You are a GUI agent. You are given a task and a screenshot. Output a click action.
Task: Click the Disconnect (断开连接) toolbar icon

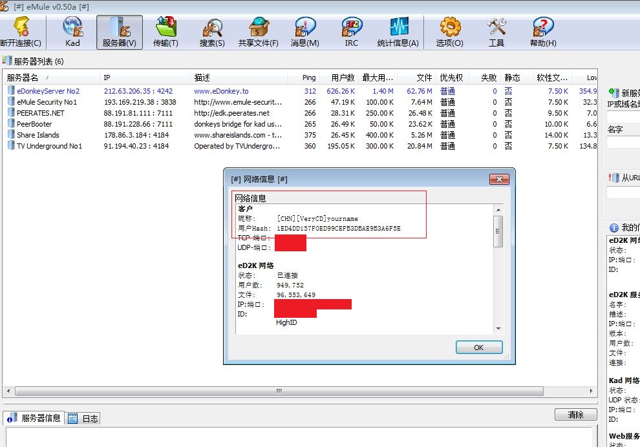tap(21, 32)
